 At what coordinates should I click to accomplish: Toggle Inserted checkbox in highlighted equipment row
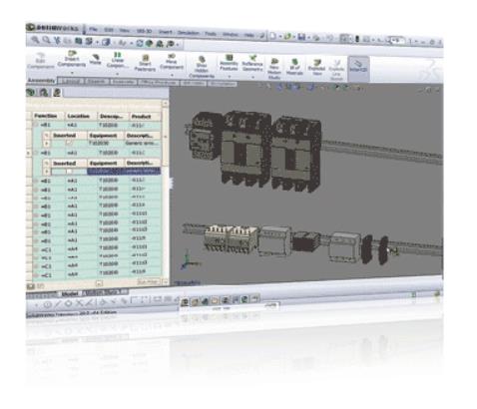pyautogui.click(x=69, y=172)
